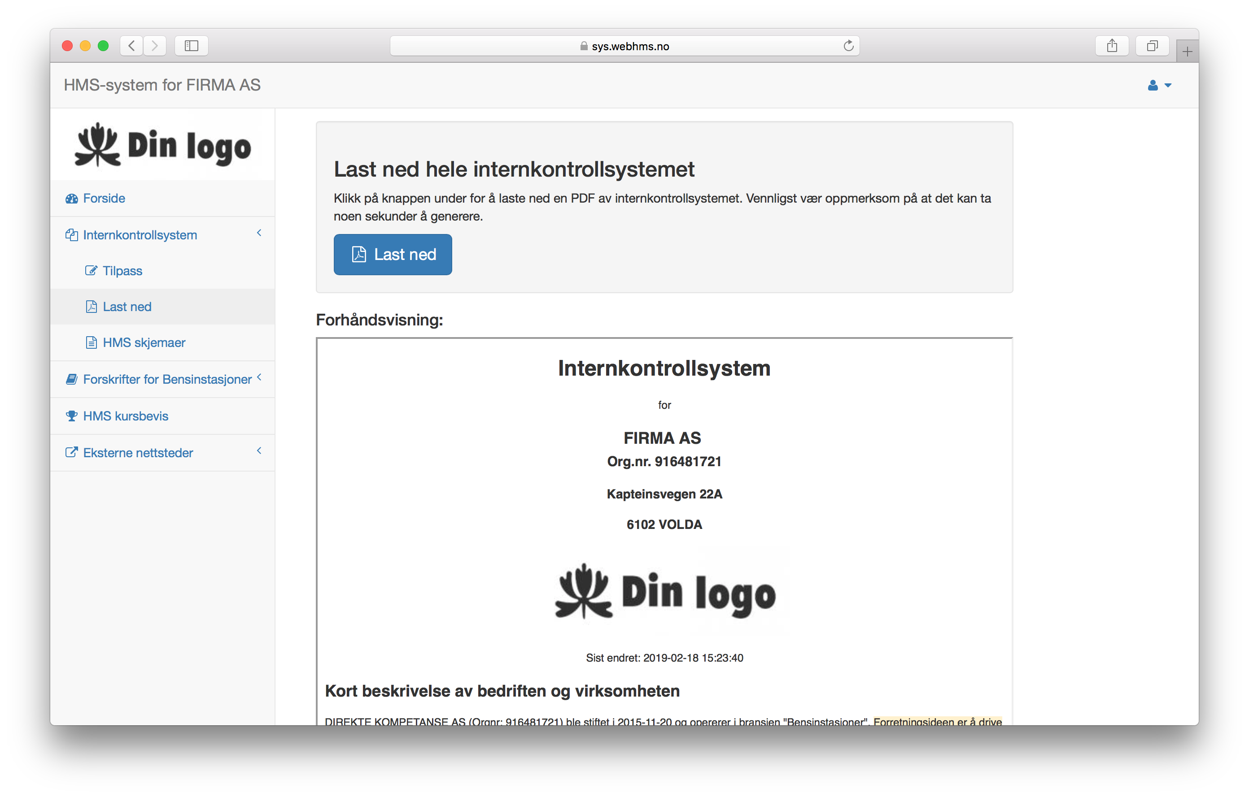Click the Tilpass edit pencil icon
1249x797 pixels.
(x=91, y=271)
